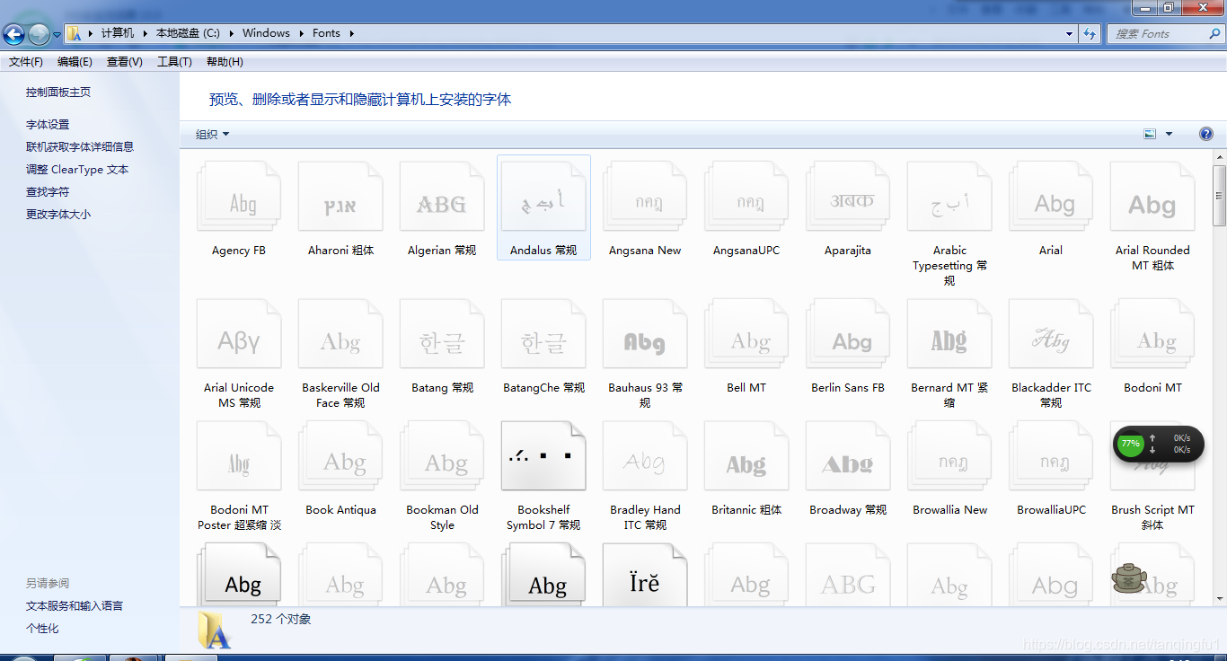This screenshot has width=1227, height=661.
Task: Click the back navigation arrow
Action: (14, 35)
